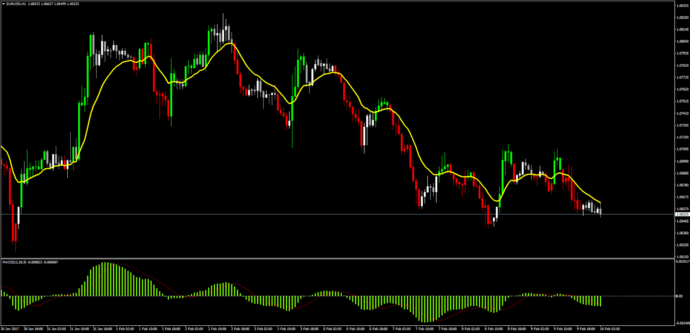
Task: Click the 1.06990 price axis label
Action: 682,161
